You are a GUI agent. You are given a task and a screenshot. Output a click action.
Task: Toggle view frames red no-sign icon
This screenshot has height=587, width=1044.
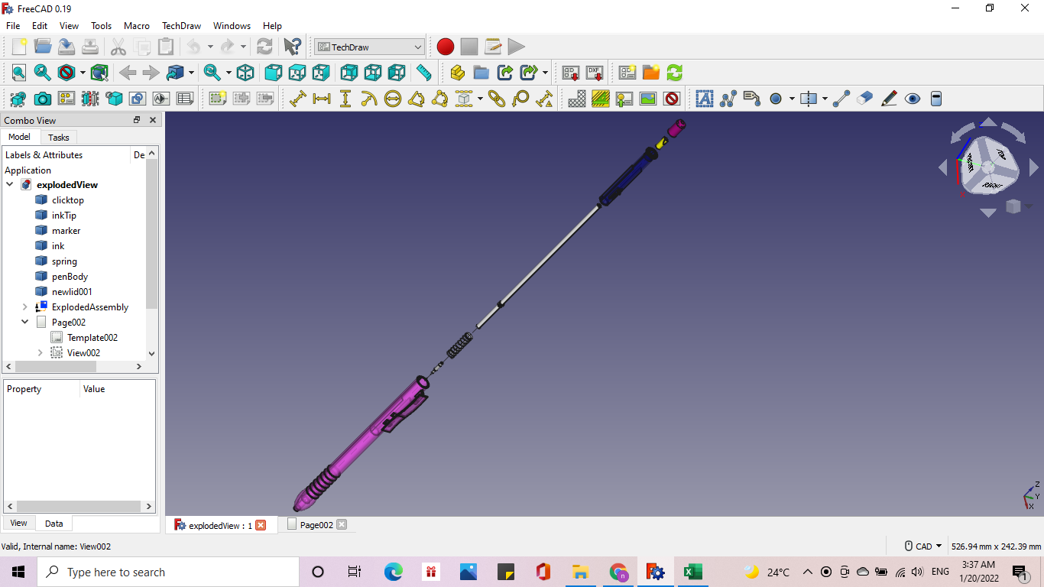(672, 99)
